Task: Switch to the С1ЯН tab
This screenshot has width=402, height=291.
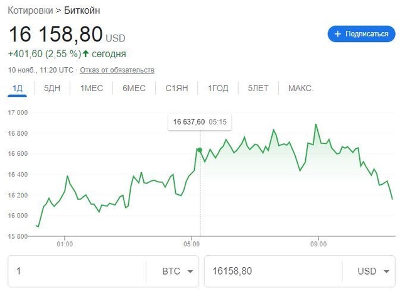Action: (x=177, y=88)
